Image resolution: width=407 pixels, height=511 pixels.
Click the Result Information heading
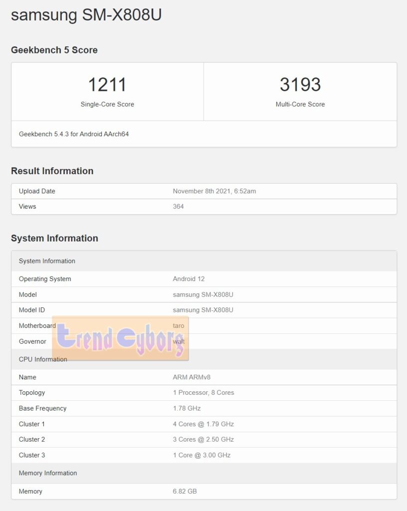(x=52, y=171)
